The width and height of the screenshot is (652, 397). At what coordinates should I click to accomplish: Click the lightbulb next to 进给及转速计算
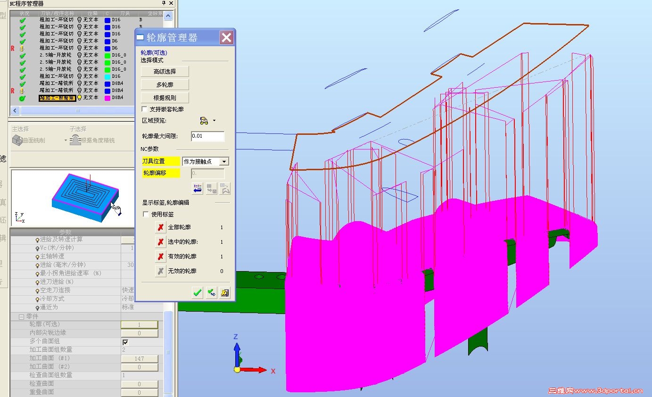(38, 240)
